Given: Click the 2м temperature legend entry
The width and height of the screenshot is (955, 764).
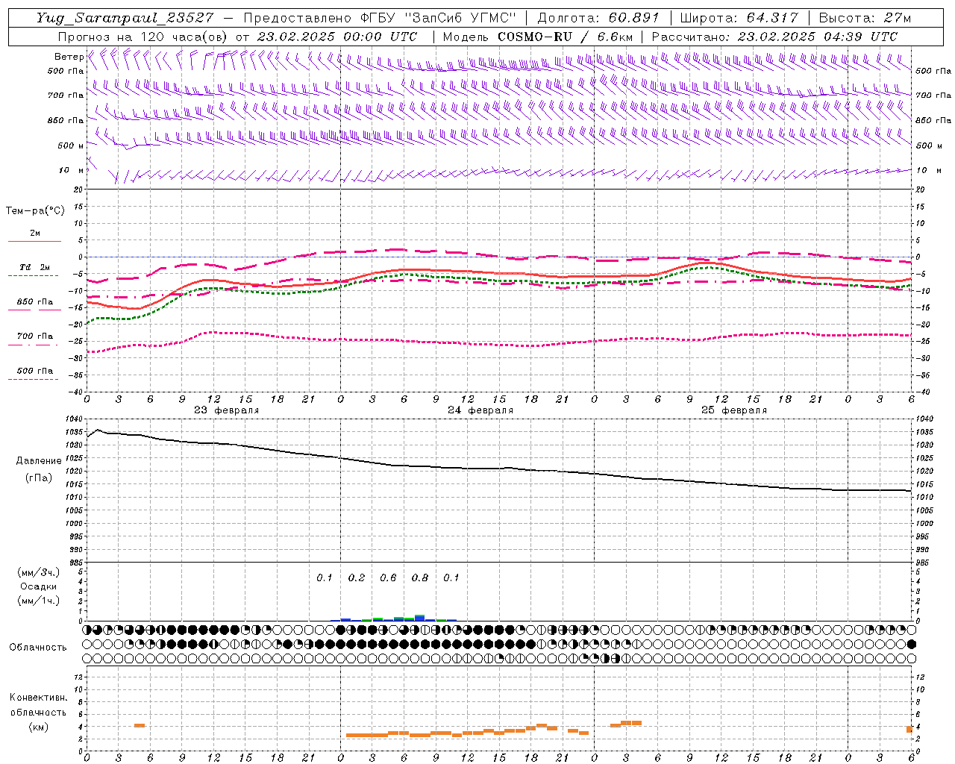Looking at the screenshot, I should [x=35, y=233].
